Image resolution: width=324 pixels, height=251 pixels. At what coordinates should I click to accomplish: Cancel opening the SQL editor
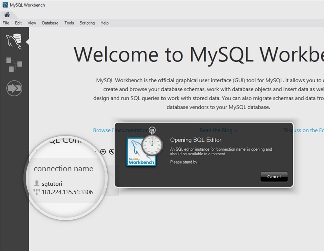[x=274, y=177]
